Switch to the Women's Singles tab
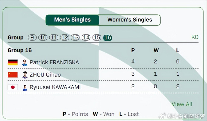 pyautogui.click(x=130, y=20)
